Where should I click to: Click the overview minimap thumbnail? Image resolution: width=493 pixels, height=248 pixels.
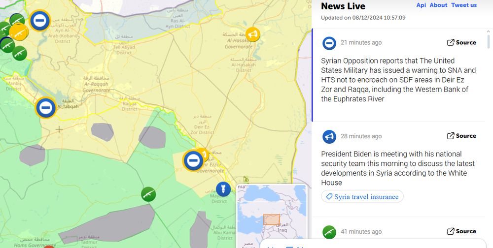[272, 215]
